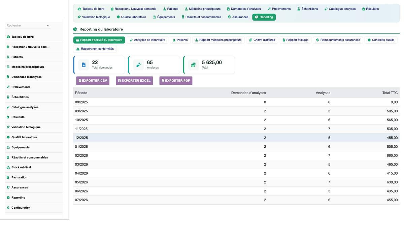Switch to Analyses de laboratoire report tab
The image size is (404, 250).
coord(147,40)
